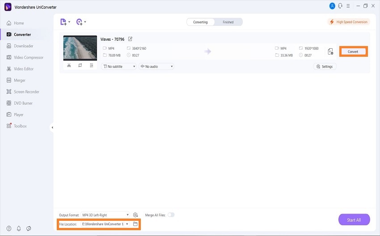Viewport: 380px width, 236px height.
Task: Click output size 33.36 MB text
Action: pos(287,55)
